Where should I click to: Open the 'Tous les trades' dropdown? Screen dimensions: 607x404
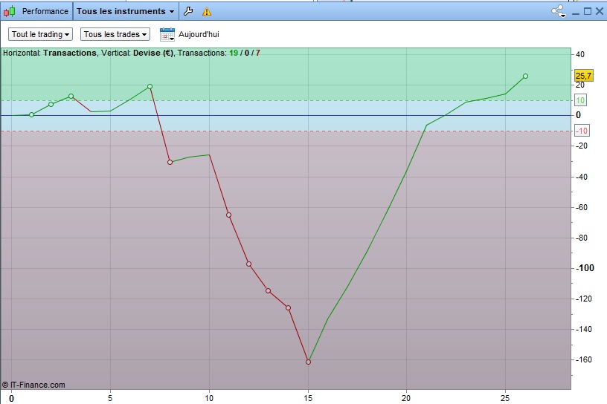115,34
